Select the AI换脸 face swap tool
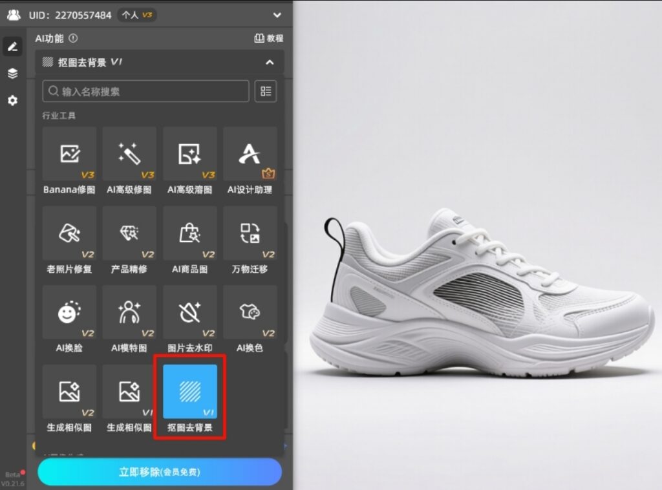Viewport: 662px width, 490px height. 69,314
